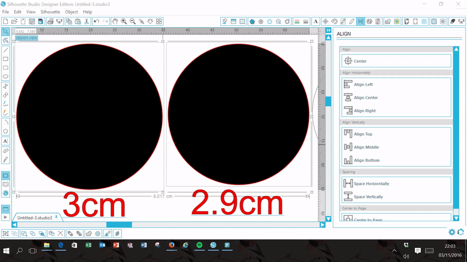Click the Align panel scroll-up arrow
This screenshot has height=262, width=467.
[x=456, y=49]
